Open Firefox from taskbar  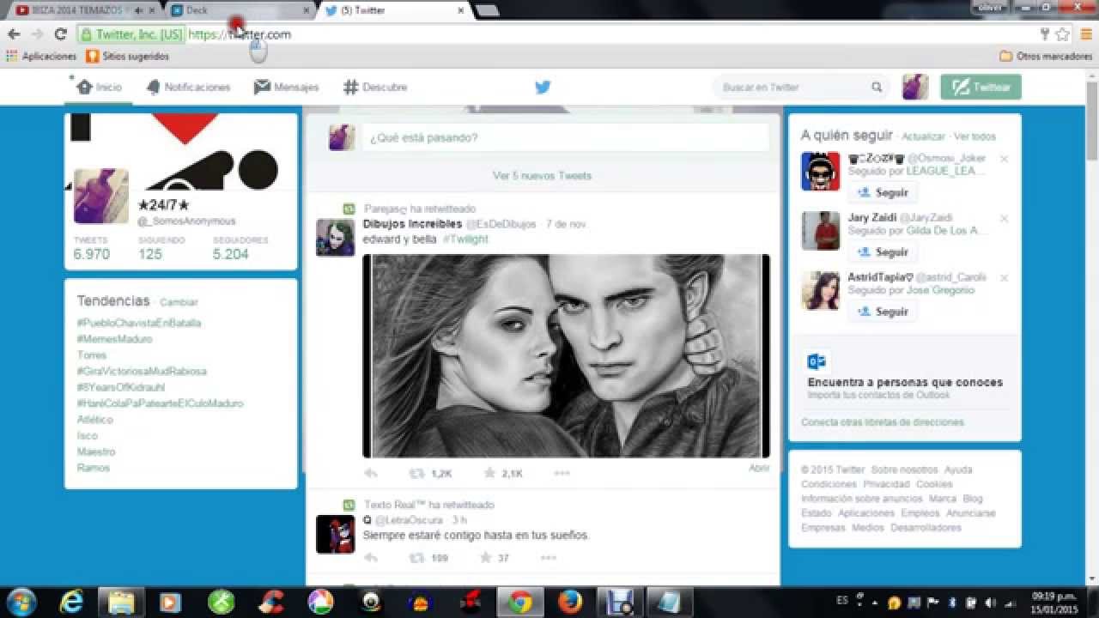[570, 602]
